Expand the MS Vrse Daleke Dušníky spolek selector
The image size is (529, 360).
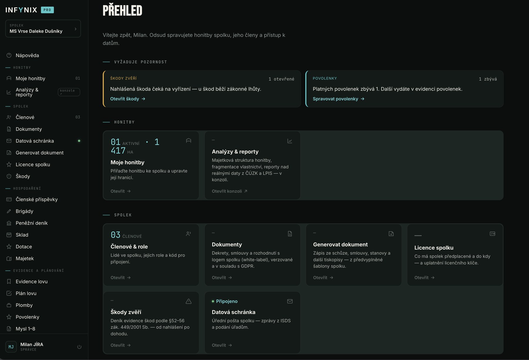click(43, 29)
